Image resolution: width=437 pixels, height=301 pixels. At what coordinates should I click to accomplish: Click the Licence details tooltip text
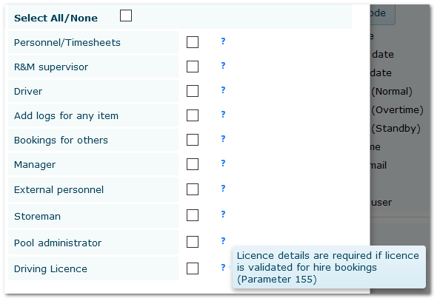(x=327, y=267)
